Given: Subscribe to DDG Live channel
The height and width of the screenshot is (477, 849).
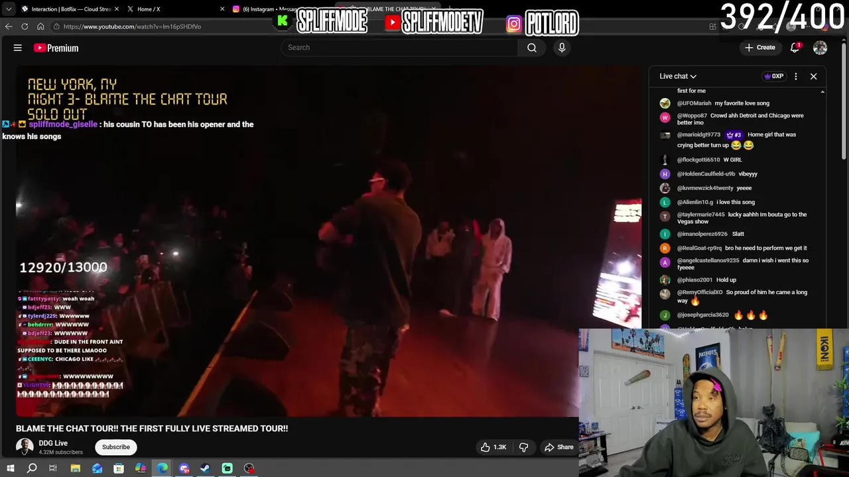Looking at the screenshot, I should [x=116, y=447].
